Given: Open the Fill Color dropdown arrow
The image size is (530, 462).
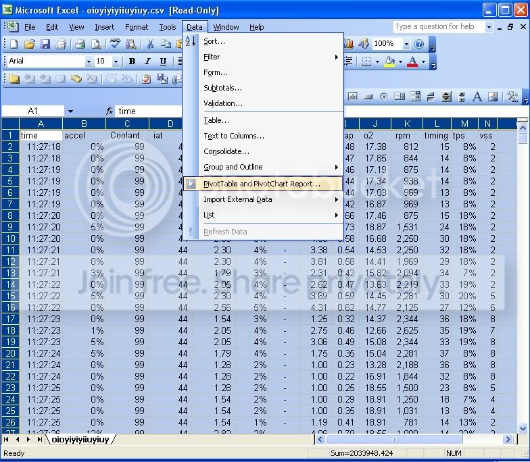Looking at the screenshot, I should (400, 61).
